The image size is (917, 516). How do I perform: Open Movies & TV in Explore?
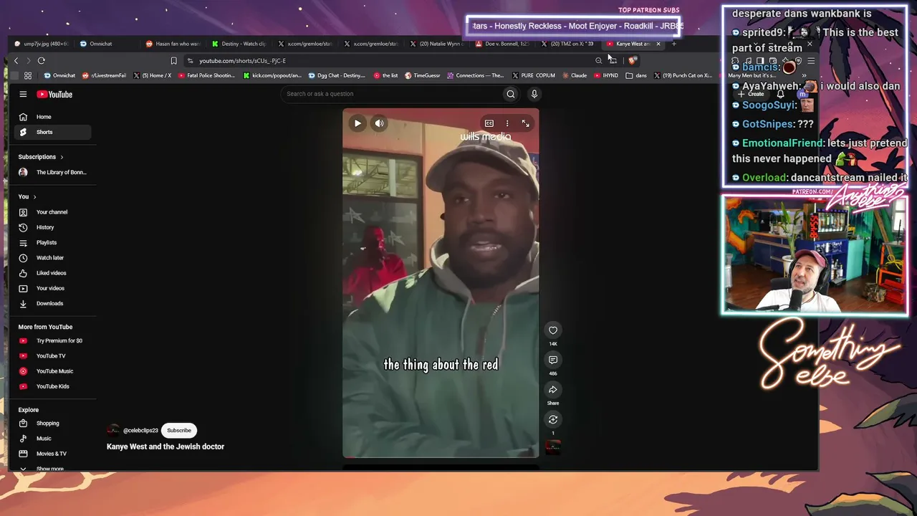click(x=52, y=454)
